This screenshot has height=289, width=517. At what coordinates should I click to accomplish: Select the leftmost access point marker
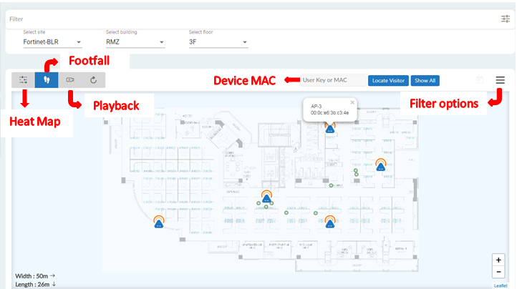pos(159,222)
